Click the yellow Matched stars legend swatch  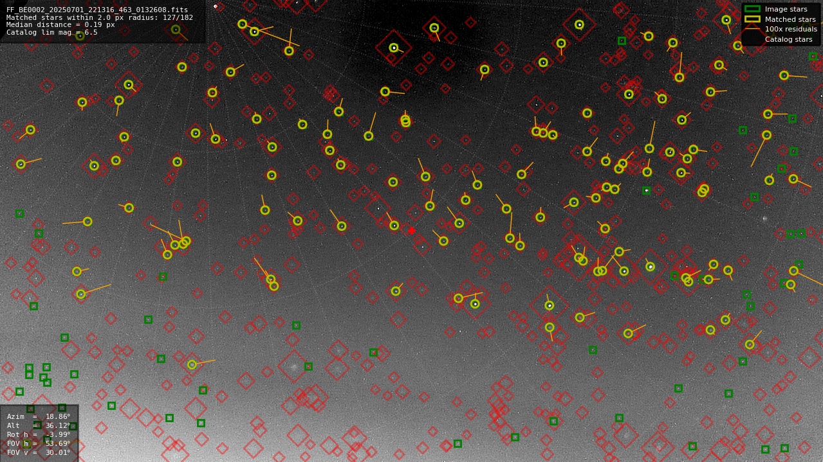pos(752,19)
